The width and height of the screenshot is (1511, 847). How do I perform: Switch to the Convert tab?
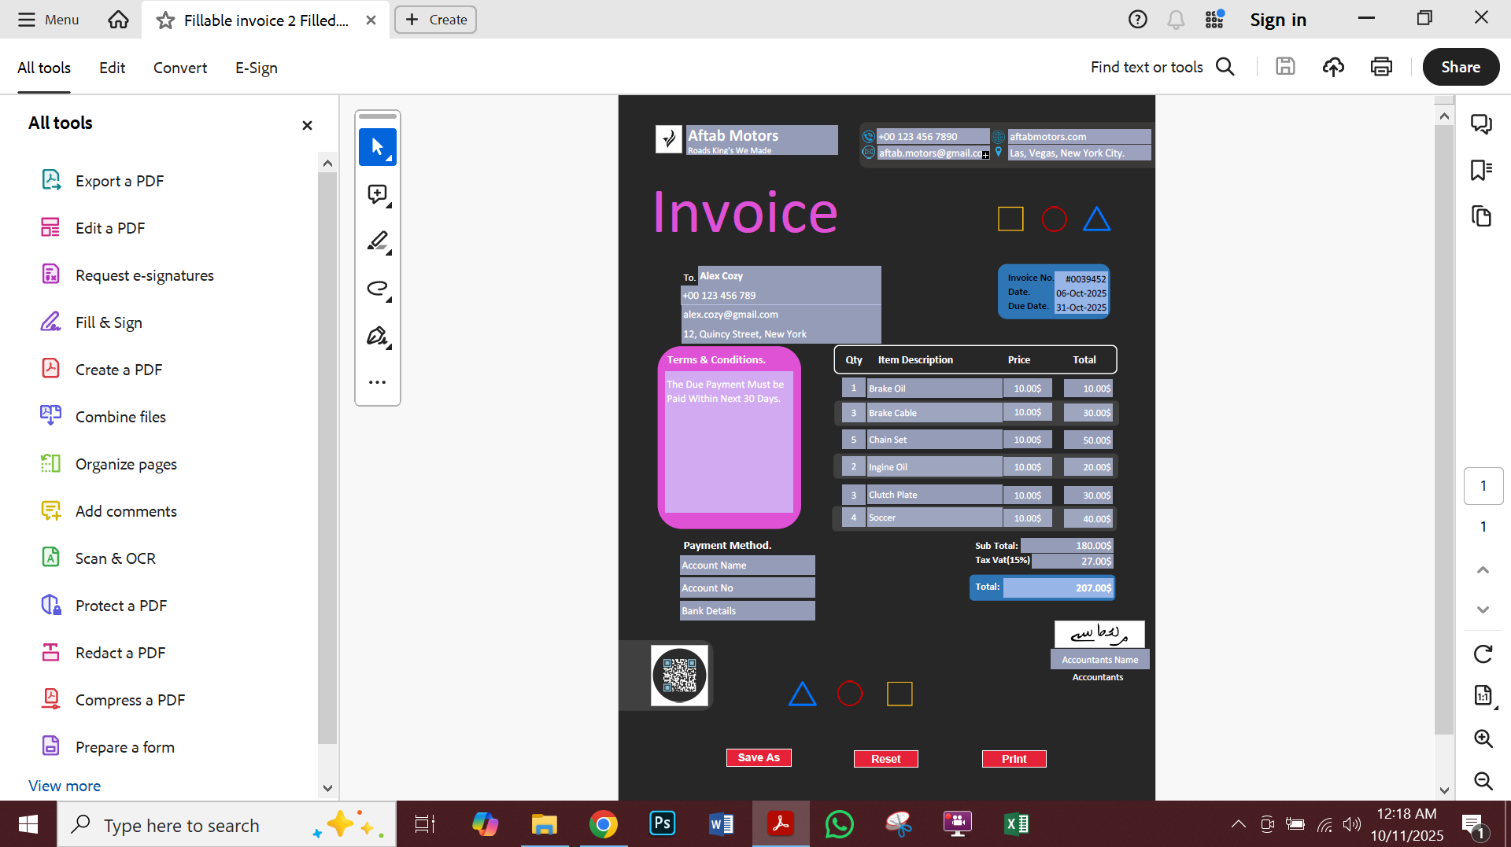180,68
